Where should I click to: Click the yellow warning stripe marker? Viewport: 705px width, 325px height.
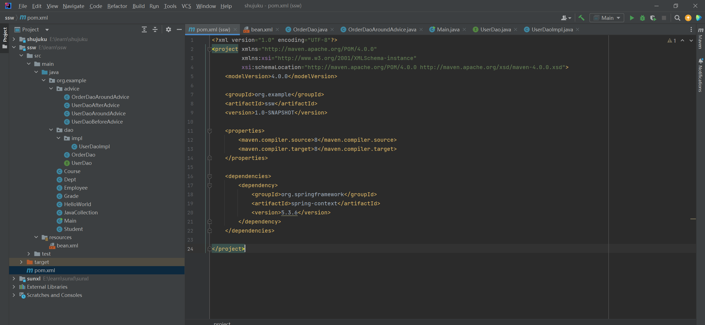[x=693, y=219]
